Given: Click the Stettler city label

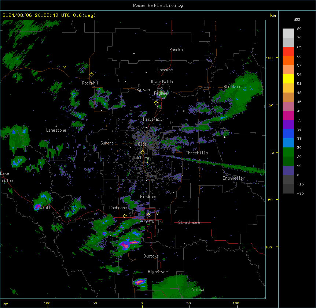Looking at the screenshot, I should (232, 87).
